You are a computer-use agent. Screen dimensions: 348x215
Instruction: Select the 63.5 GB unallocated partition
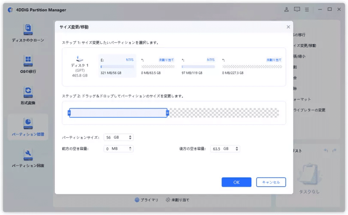[158, 66]
